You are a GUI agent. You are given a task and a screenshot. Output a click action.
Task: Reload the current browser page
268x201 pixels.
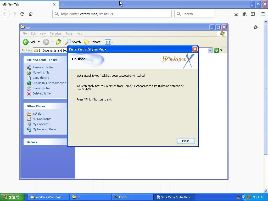(23, 14)
